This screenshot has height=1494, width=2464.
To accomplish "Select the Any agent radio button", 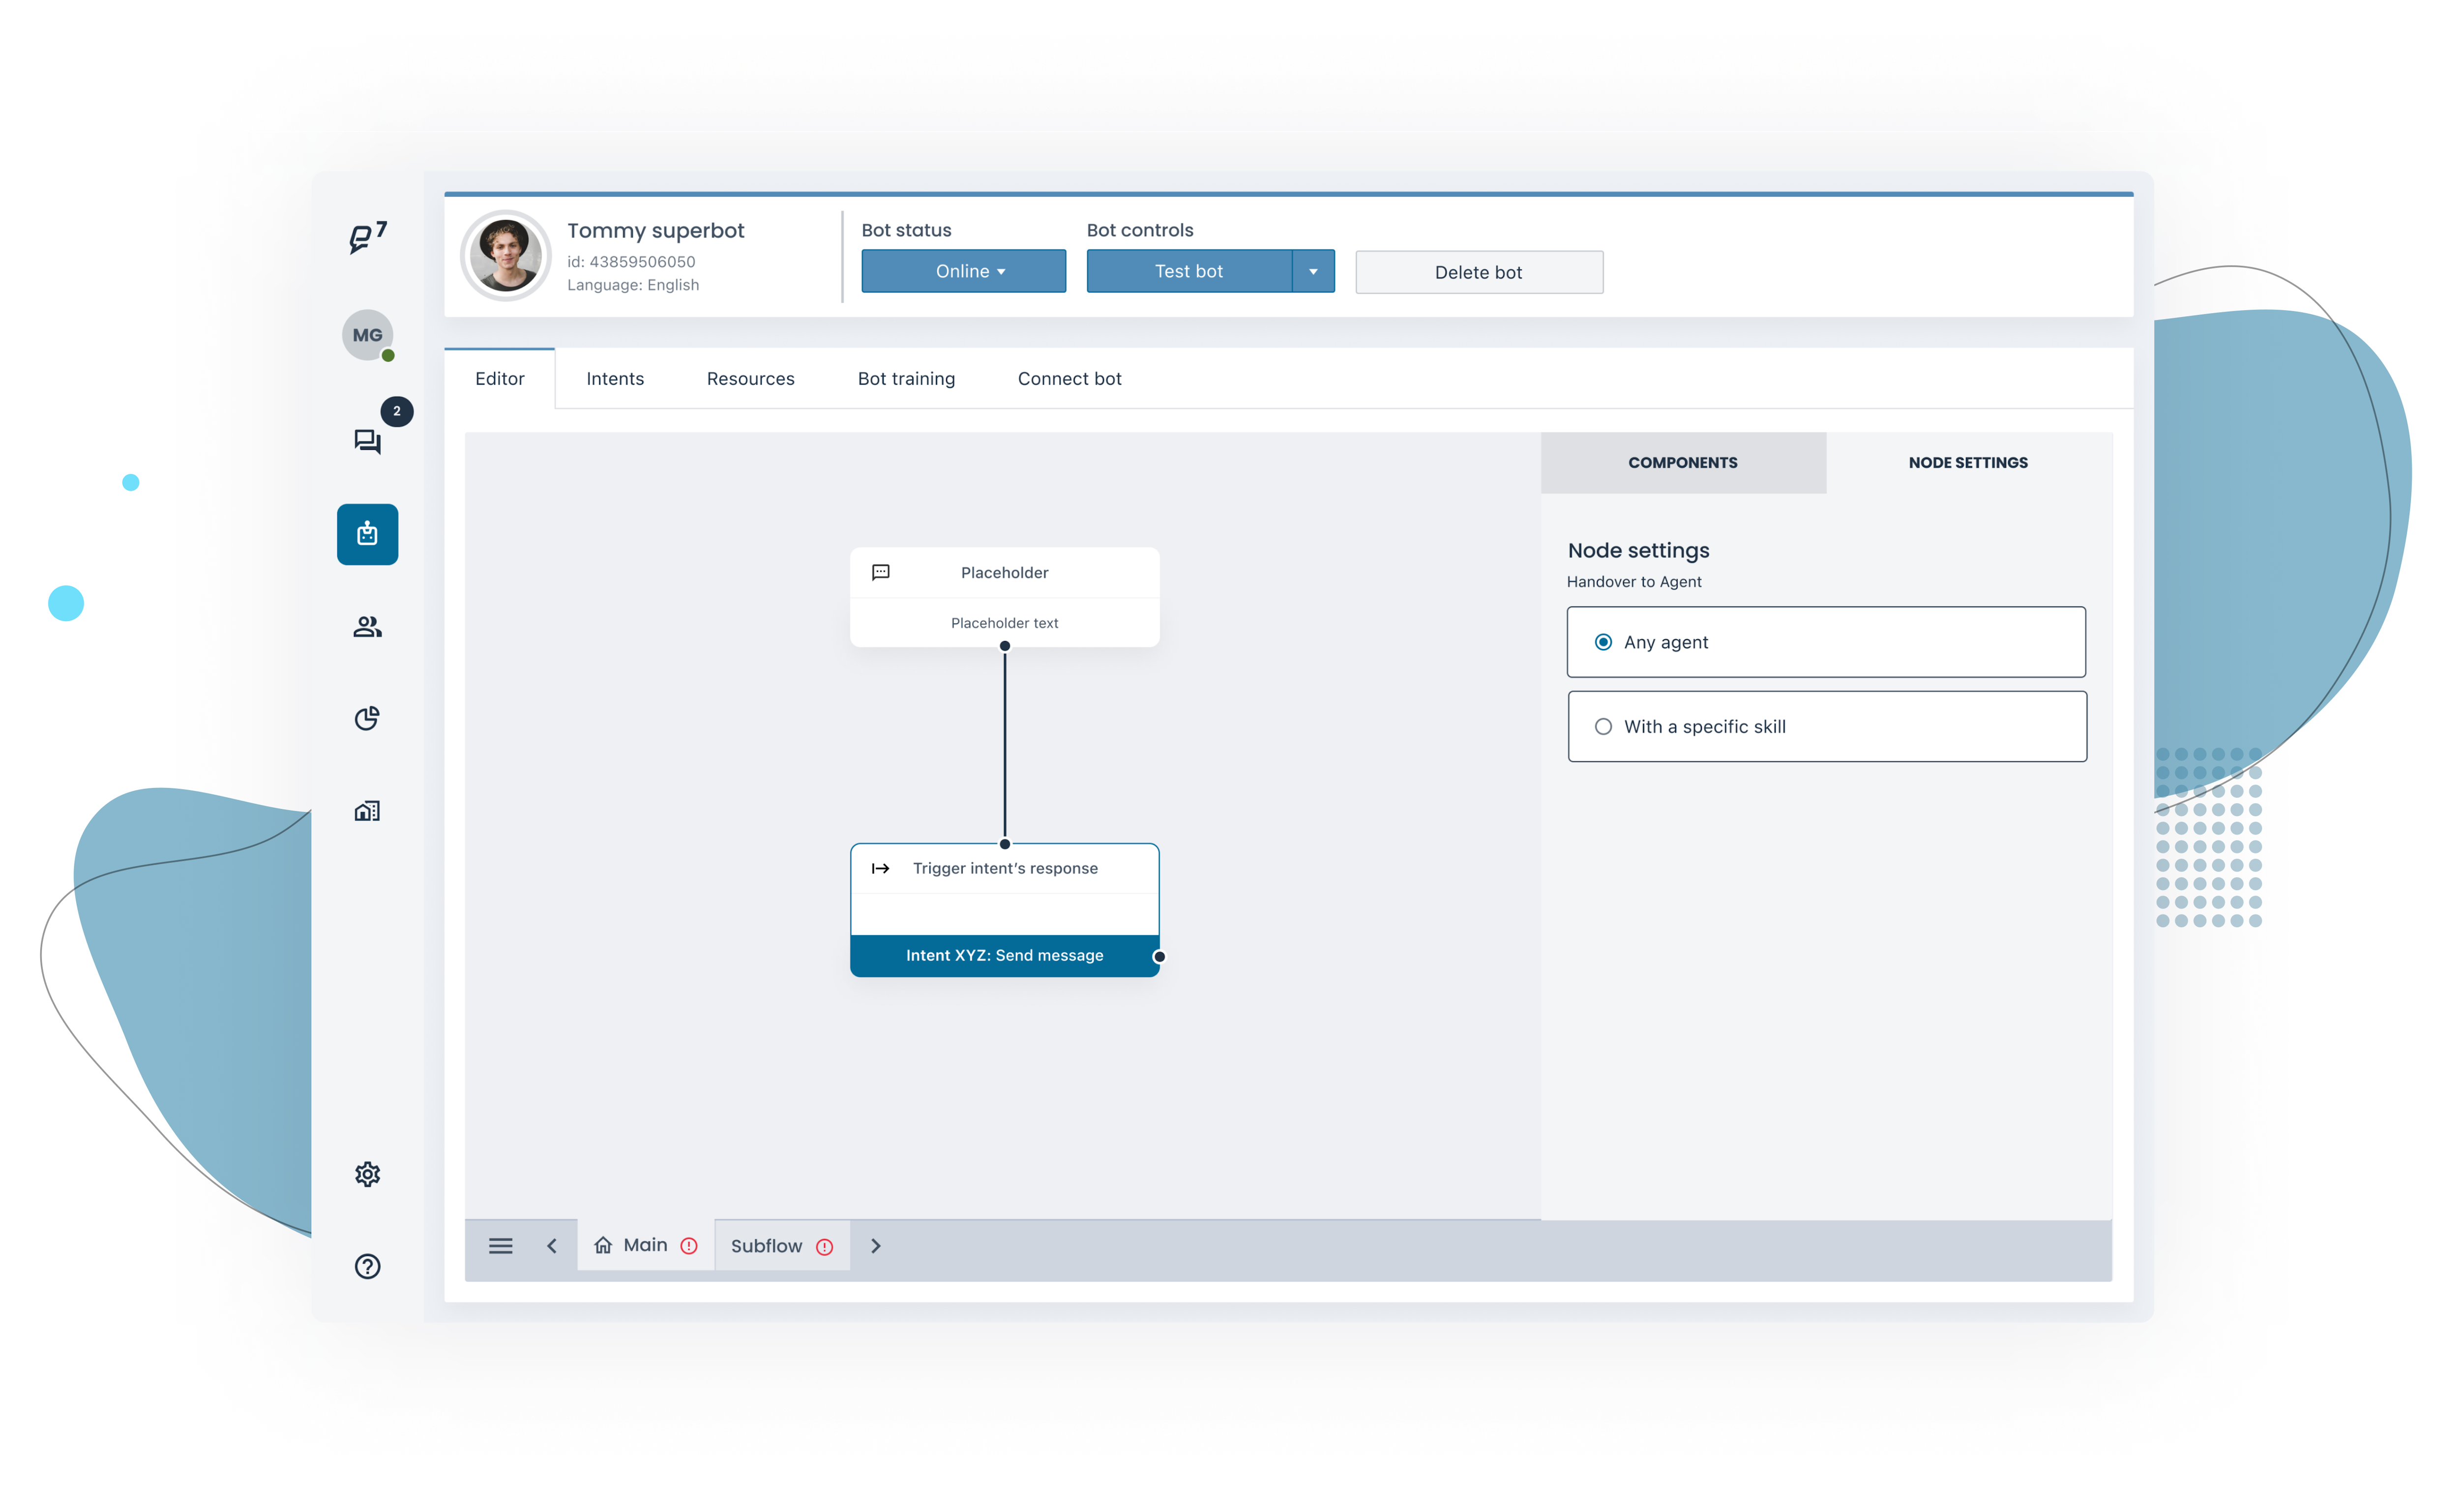I will tap(1604, 641).
